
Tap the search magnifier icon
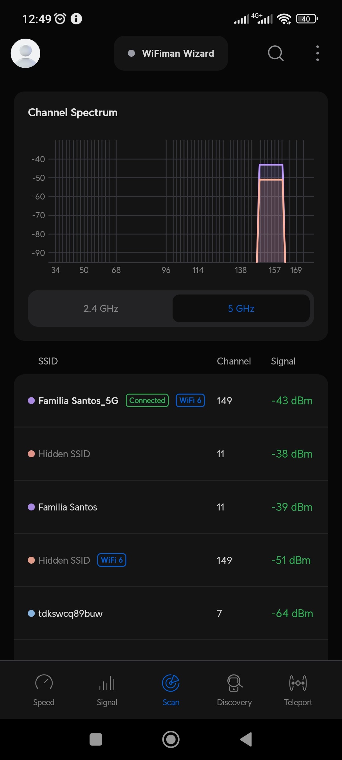coord(275,53)
